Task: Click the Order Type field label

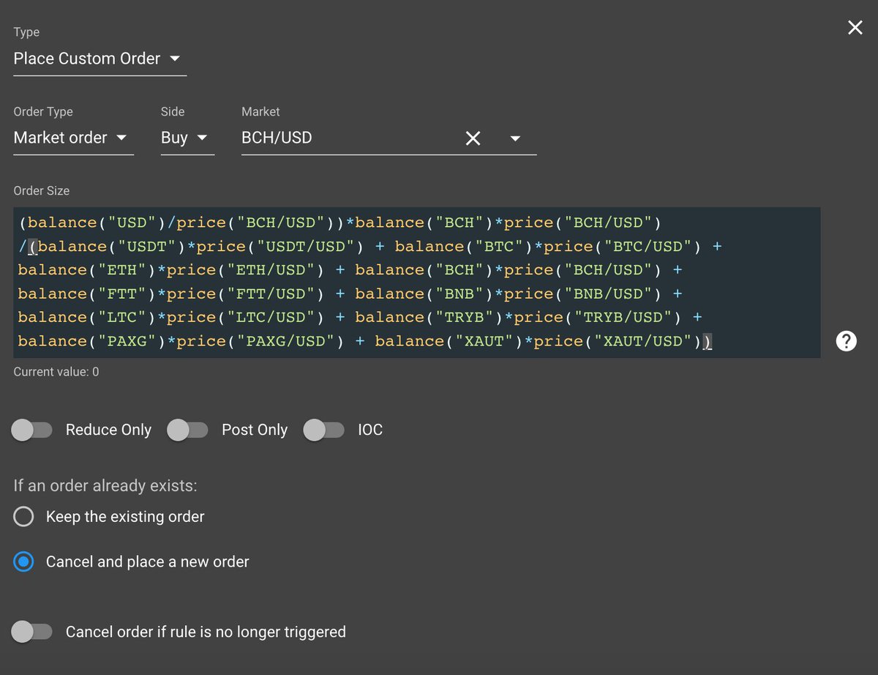Action: point(43,111)
